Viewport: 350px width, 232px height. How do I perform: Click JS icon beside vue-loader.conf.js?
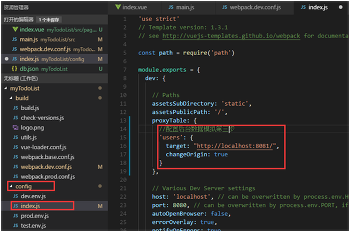pyautogui.click(x=16, y=147)
